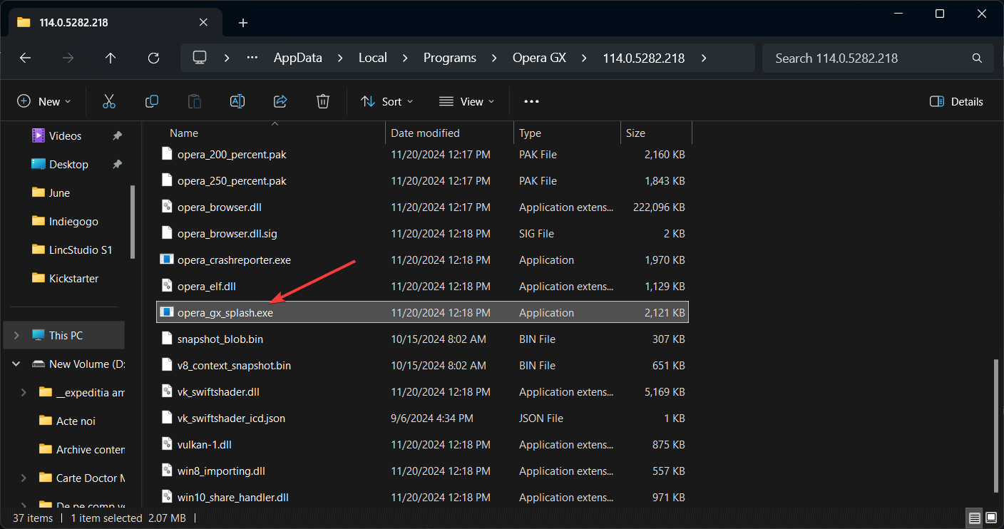Click the chevron after Opera GX breadcrumb
Screen dimensions: 1004x529
(585, 58)
